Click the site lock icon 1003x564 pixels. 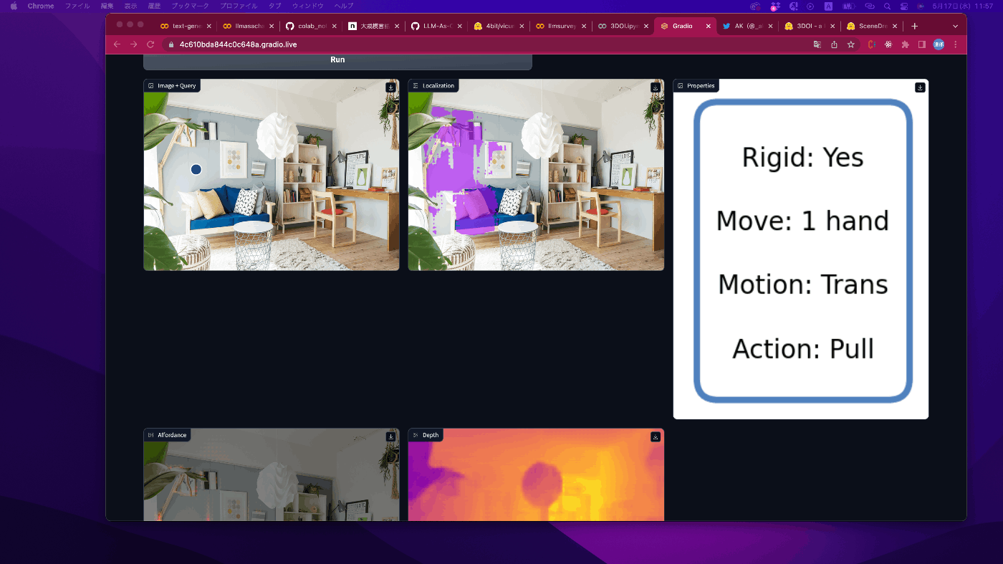click(x=171, y=44)
